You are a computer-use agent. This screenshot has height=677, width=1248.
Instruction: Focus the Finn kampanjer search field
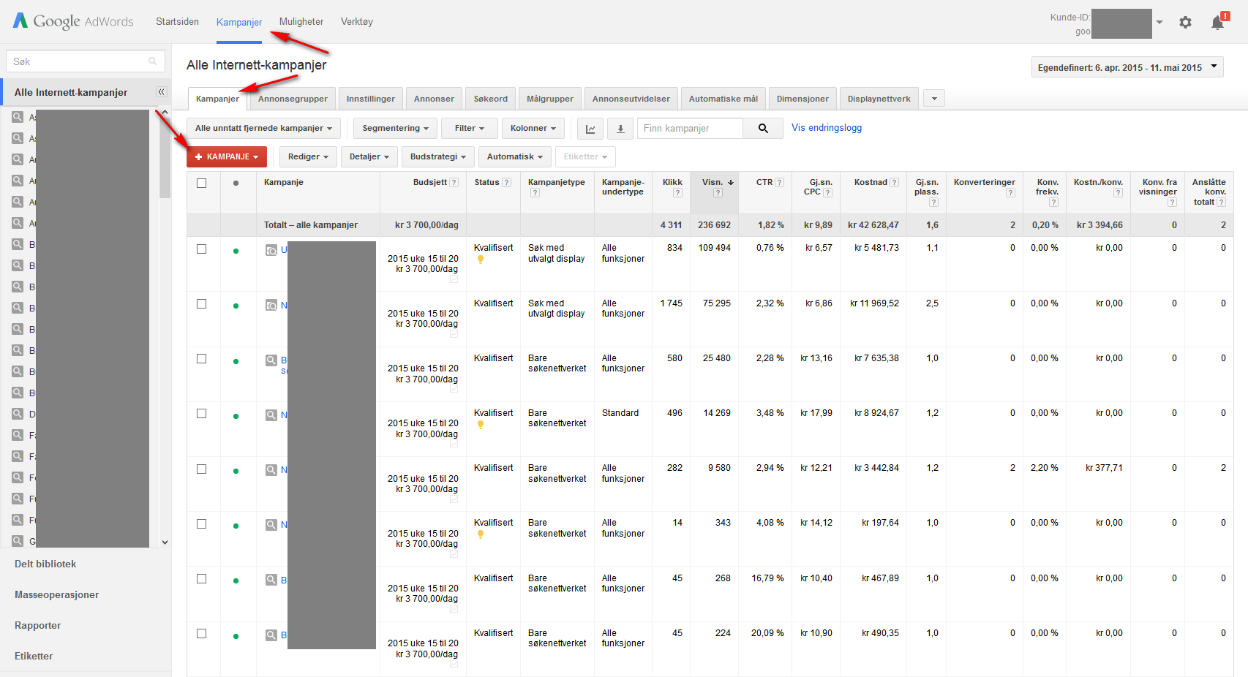(x=690, y=129)
